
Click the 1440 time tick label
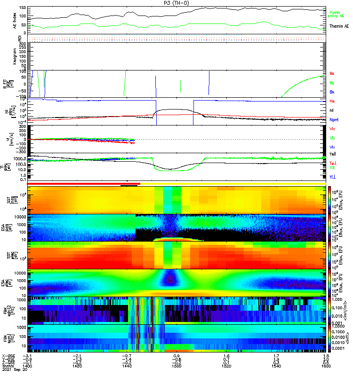click(x=127, y=366)
